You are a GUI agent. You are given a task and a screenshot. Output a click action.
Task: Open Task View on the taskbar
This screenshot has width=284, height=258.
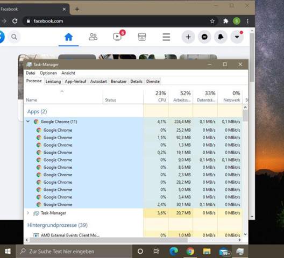pyautogui.click(x=157, y=252)
